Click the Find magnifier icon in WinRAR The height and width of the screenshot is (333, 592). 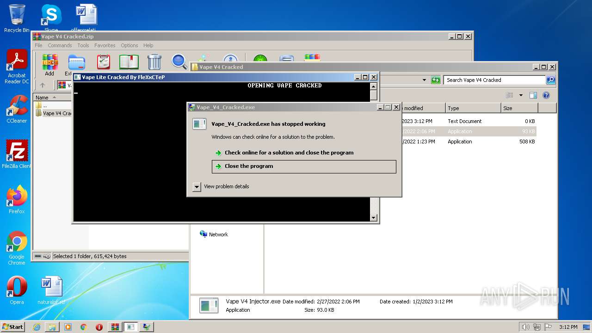(179, 62)
